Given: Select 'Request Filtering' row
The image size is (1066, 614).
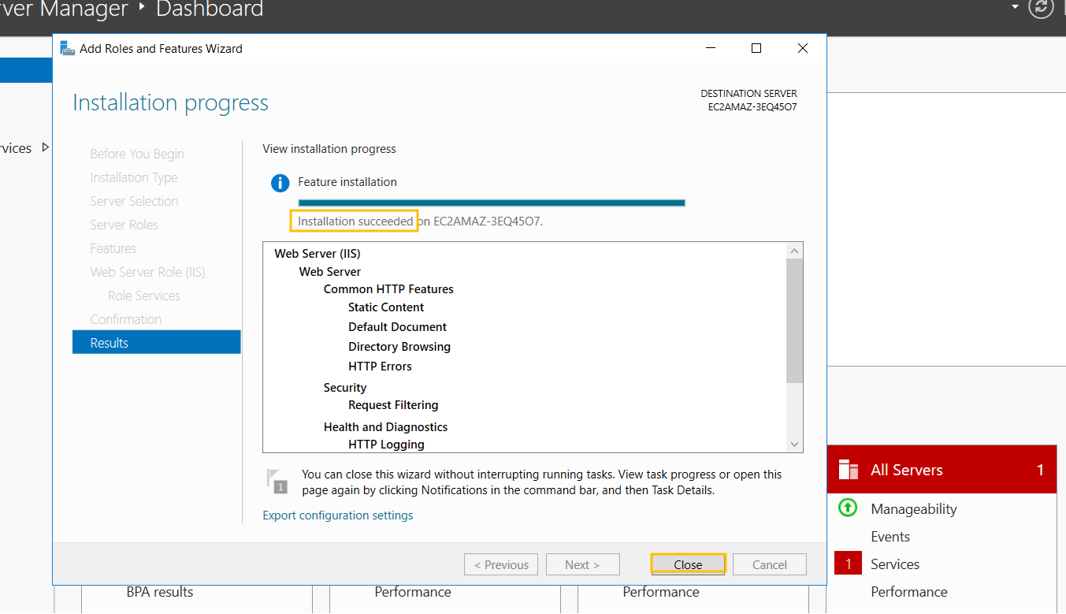Looking at the screenshot, I should (x=393, y=405).
